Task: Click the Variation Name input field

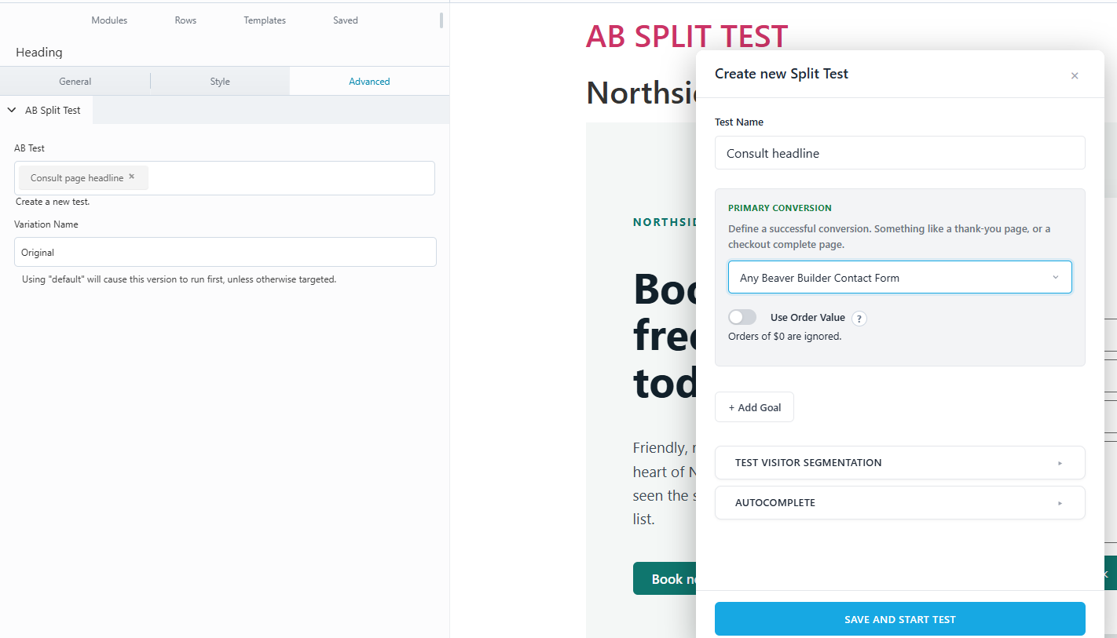Action: 225,252
